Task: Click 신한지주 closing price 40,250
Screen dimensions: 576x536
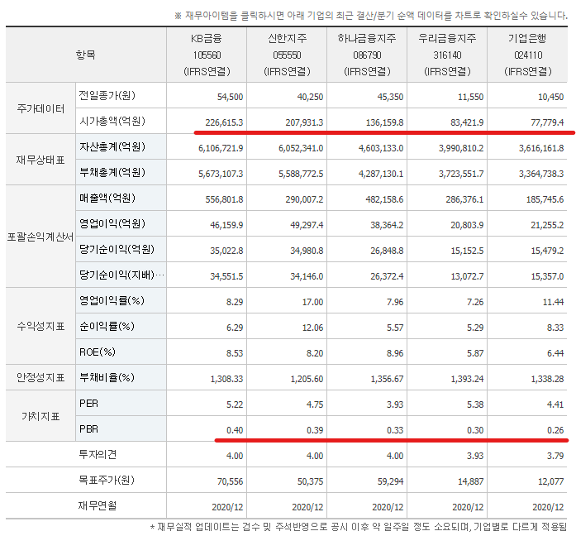Action: [310, 97]
